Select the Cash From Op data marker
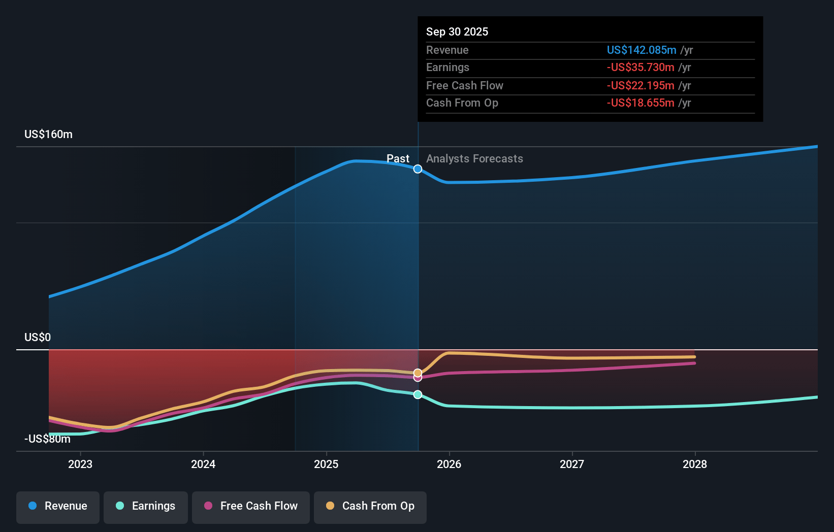 coord(418,373)
